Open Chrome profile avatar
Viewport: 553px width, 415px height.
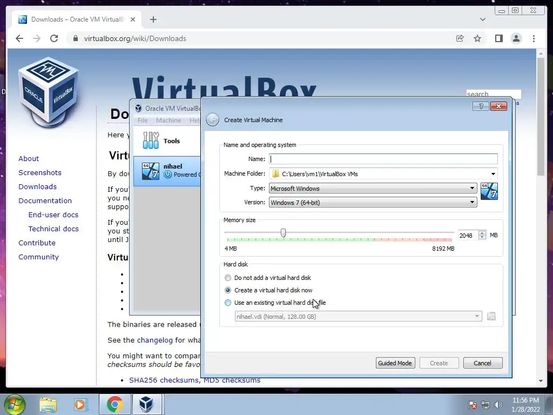(516, 38)
